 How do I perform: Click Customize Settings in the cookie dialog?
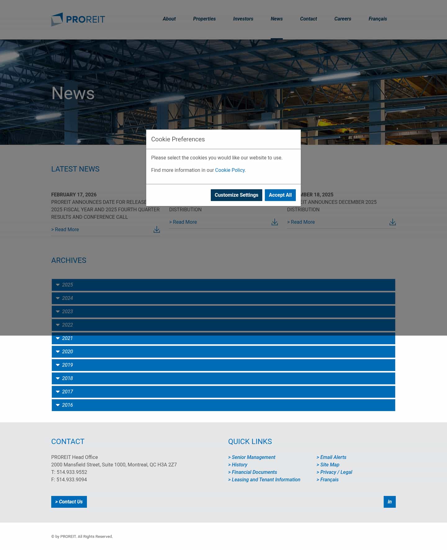pos(237,195)
